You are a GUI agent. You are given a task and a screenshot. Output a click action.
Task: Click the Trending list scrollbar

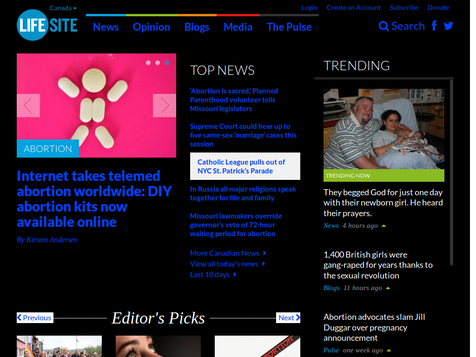(451, 172)
